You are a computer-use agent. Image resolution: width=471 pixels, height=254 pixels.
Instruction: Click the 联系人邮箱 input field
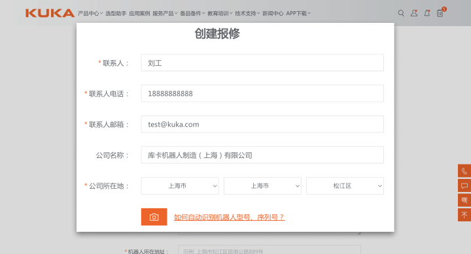click(262, 124)
